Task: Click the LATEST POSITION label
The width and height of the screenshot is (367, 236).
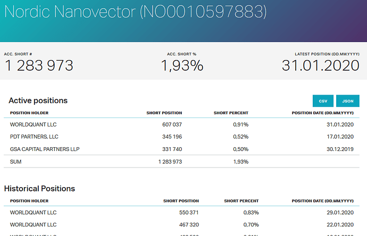Action: [x=327, y=54]
